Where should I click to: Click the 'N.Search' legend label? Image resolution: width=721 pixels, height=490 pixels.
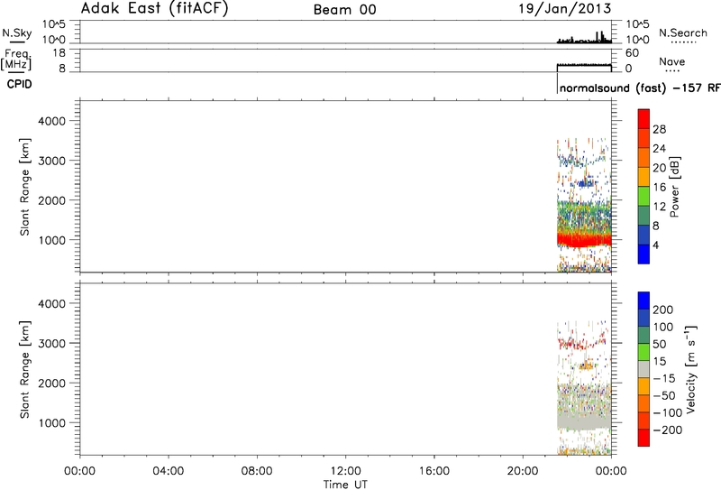(x=683, y=32)
